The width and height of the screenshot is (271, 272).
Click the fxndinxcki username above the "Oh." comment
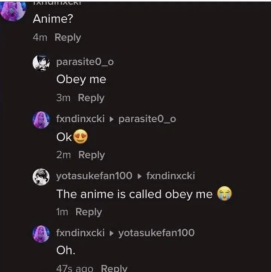80,233
